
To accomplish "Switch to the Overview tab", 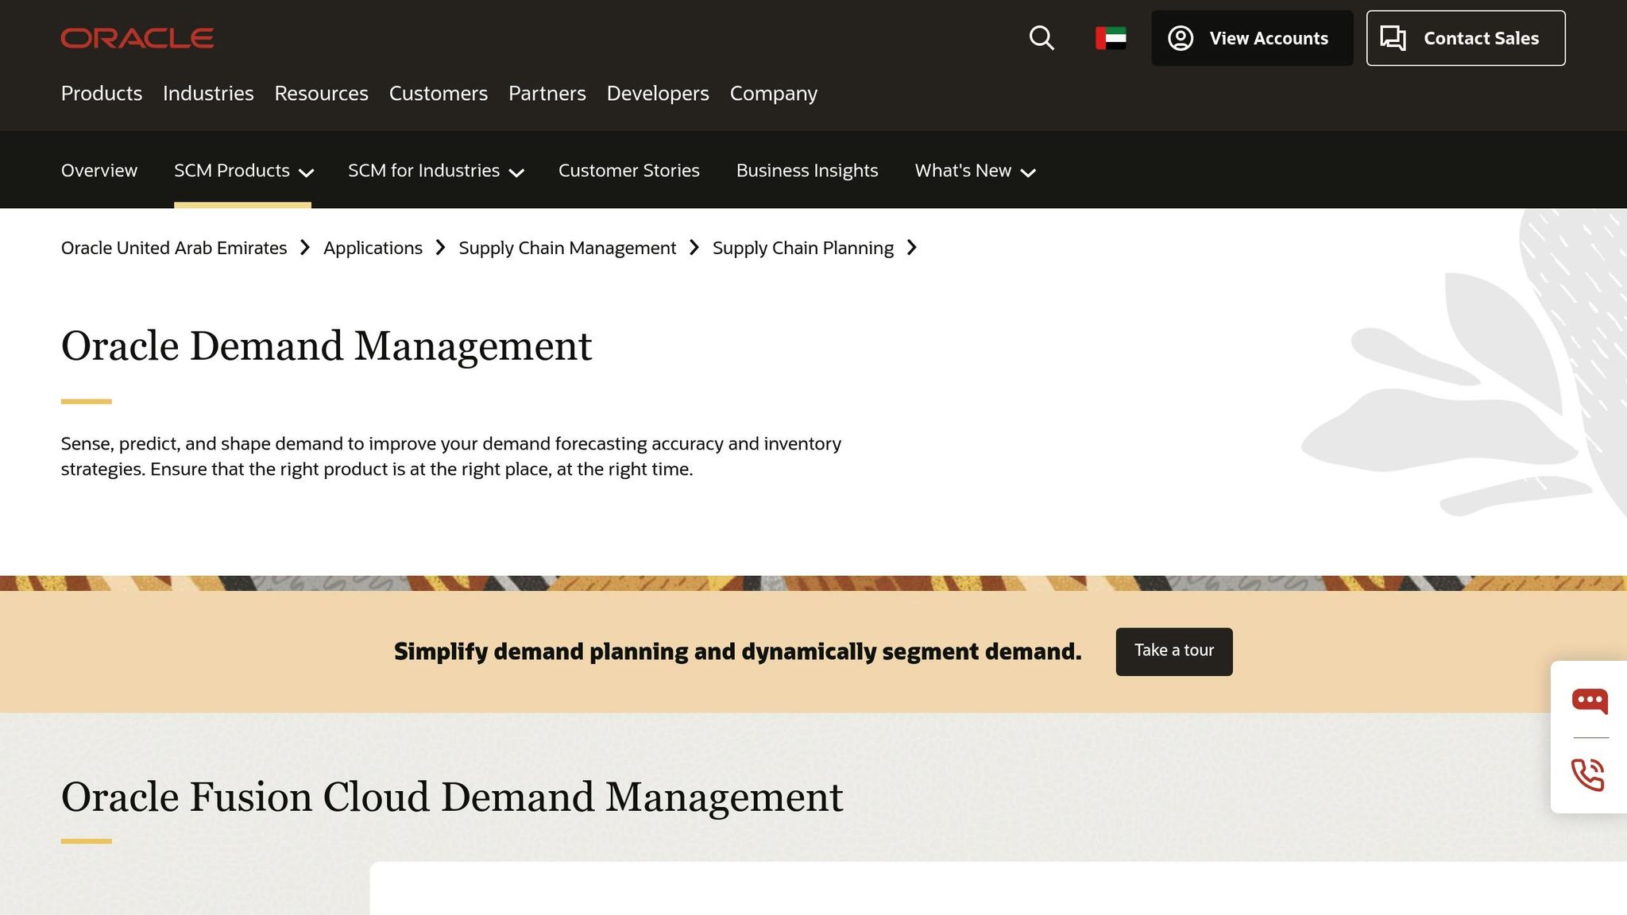I will pyautogui.click(x=99, y=170).
